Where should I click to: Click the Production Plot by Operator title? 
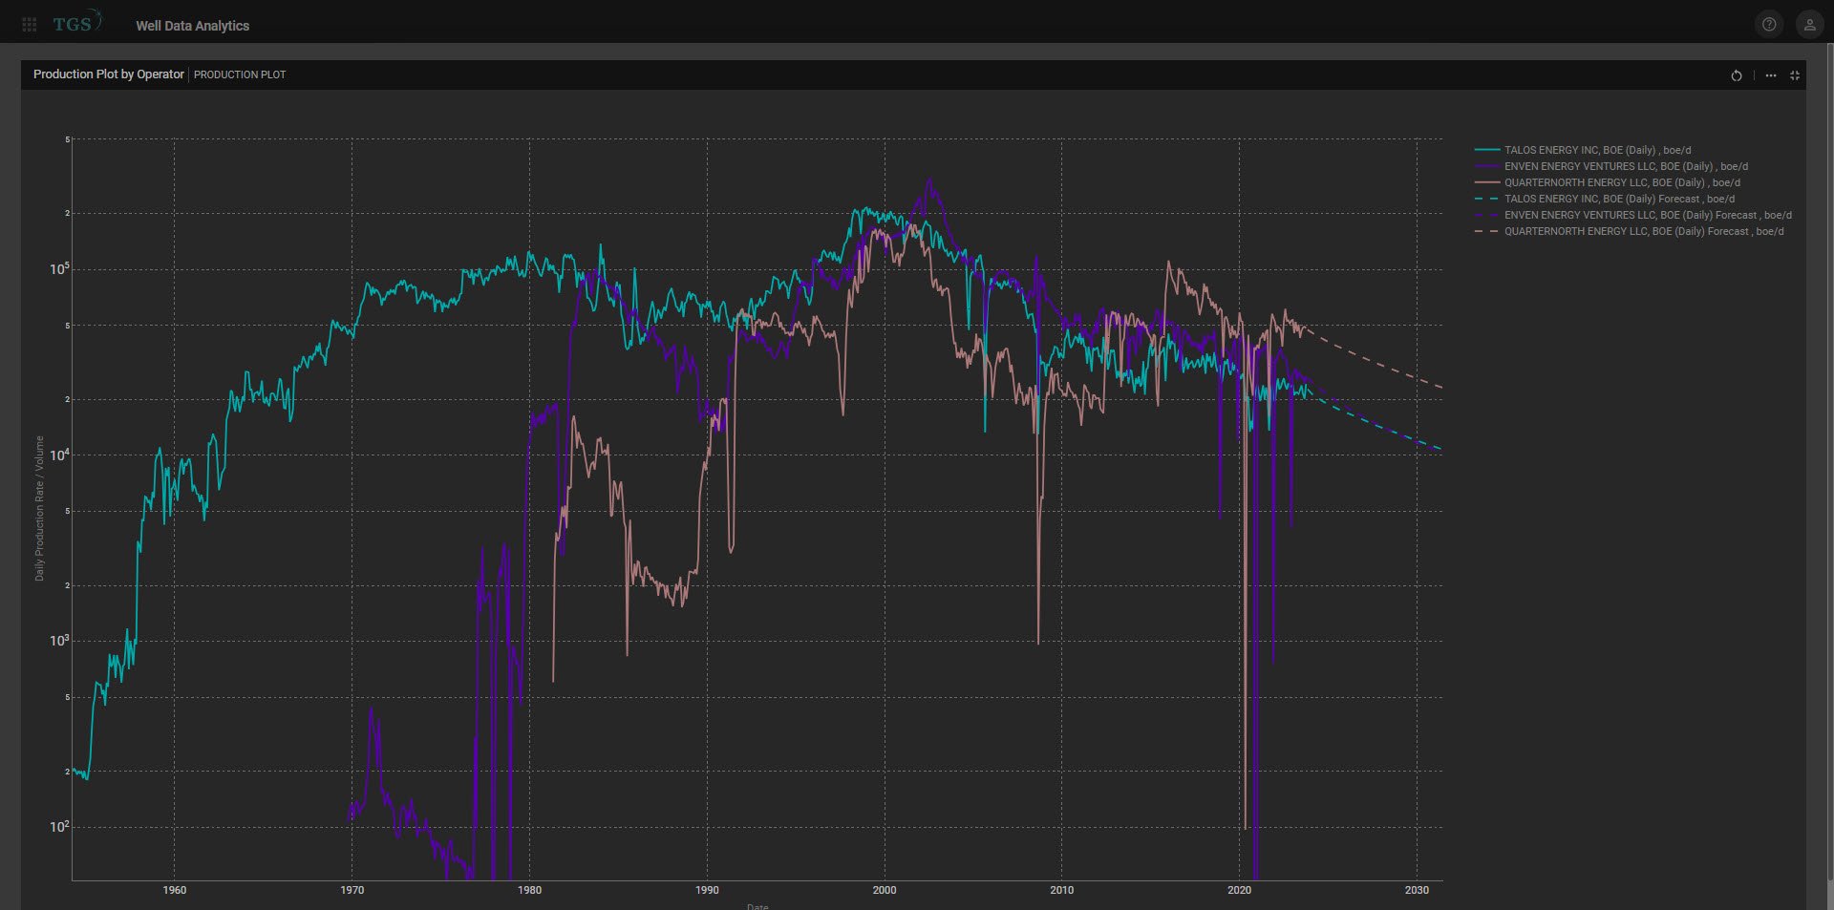(109, 74)
